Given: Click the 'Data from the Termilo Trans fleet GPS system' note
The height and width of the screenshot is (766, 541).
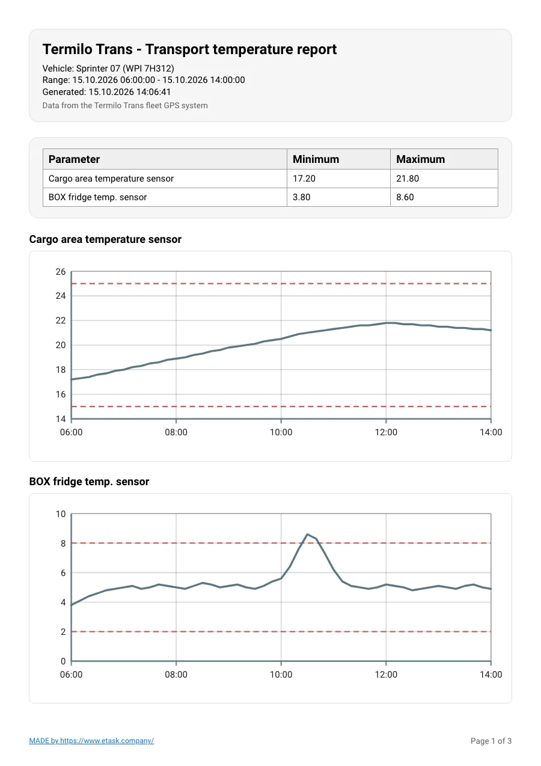Looking at the screenshot, I should (125, 105).
